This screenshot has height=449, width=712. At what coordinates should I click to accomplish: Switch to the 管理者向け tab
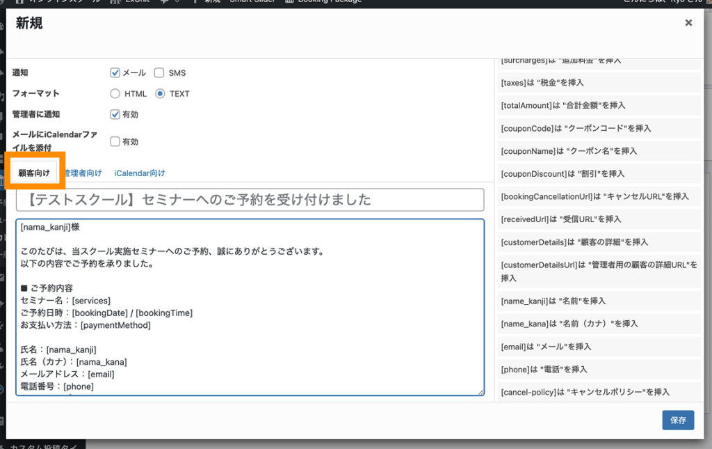pos(83,173)
